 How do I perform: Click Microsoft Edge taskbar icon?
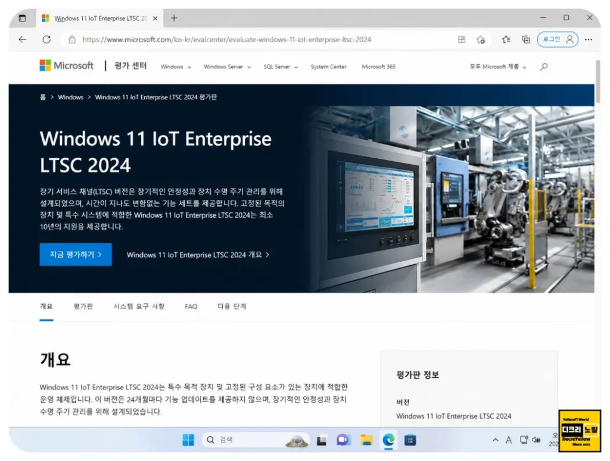point(388,440)
